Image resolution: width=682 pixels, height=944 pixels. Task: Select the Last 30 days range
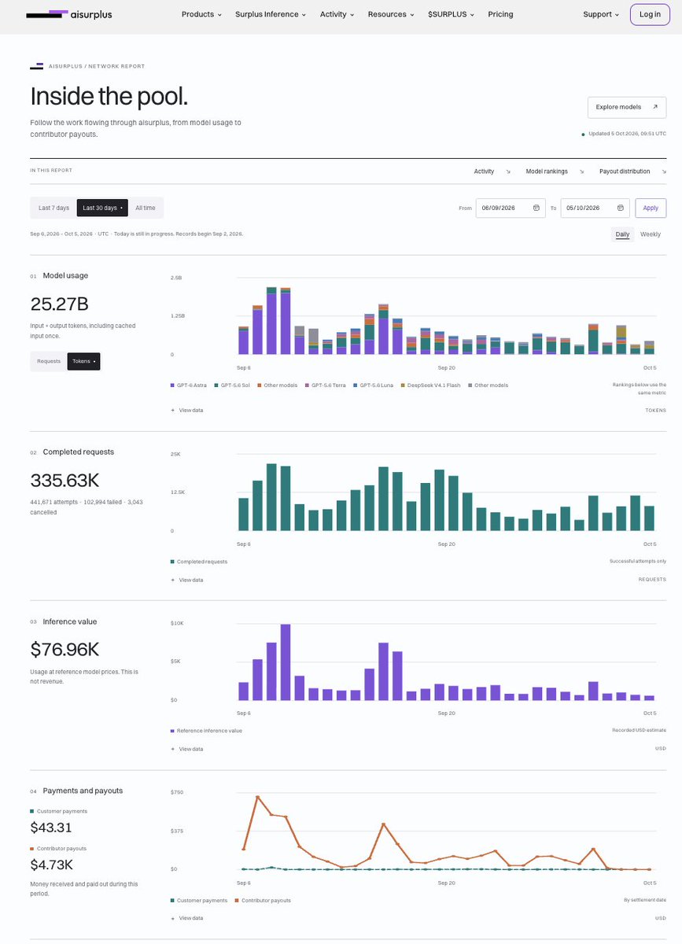click(x=102, y=208)
